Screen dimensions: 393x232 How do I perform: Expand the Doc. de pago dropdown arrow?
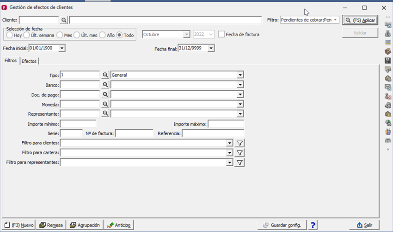point(240,94)
